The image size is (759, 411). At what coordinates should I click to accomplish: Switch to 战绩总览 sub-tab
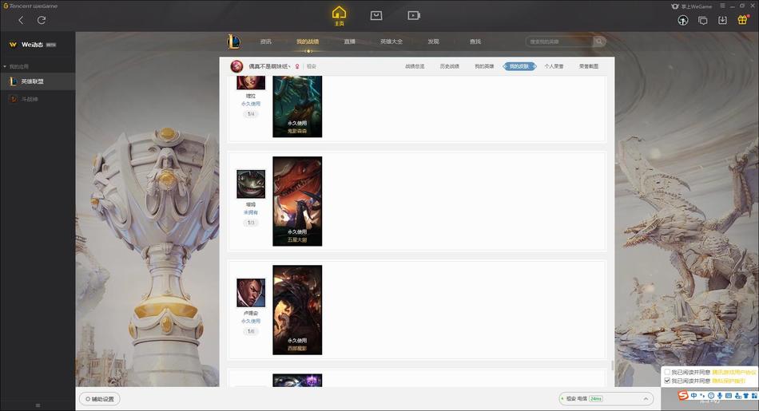415,66
